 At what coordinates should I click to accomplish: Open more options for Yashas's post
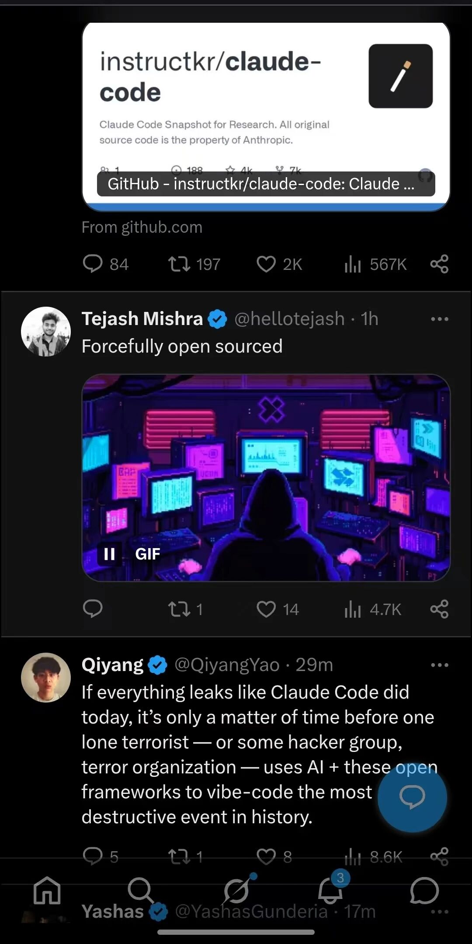tap(439, 912)
